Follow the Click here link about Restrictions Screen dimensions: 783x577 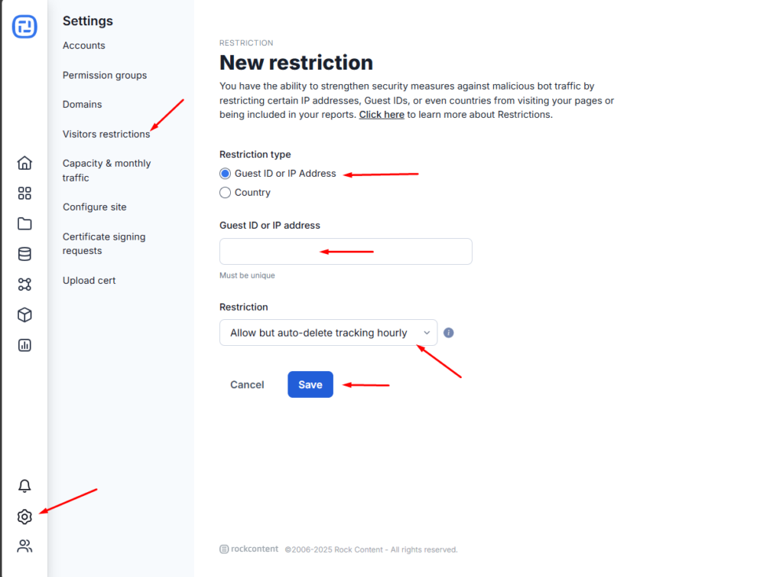(x=382, y=115)
